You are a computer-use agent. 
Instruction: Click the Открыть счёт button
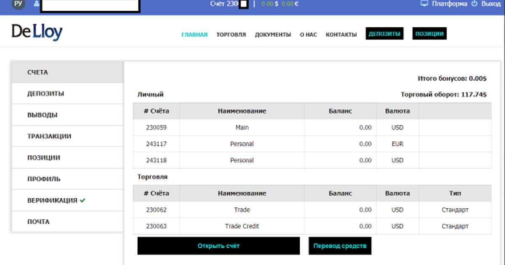(218, 246)
